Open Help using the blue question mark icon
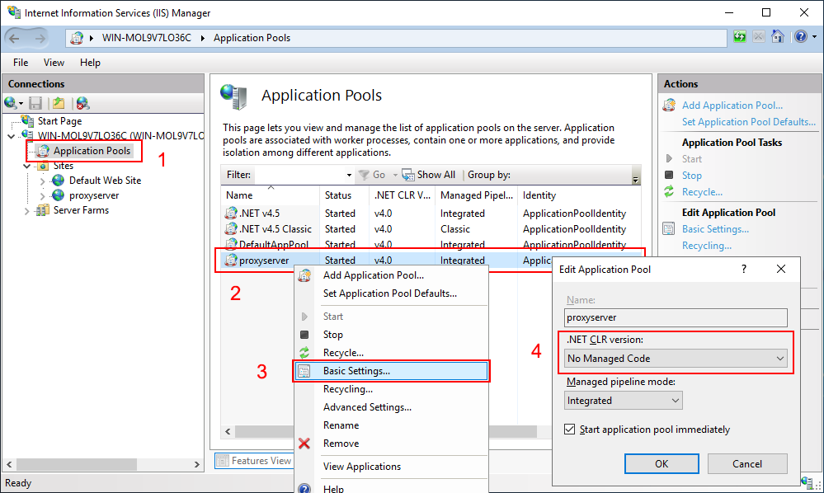824x493 pixels. (800, 37)
